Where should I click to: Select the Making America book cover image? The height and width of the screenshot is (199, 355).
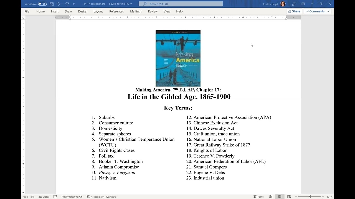178,58
